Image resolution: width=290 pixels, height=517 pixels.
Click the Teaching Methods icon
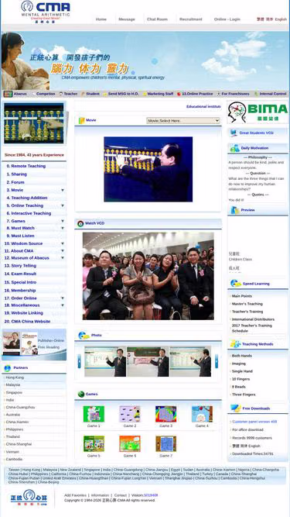[235, 344]
